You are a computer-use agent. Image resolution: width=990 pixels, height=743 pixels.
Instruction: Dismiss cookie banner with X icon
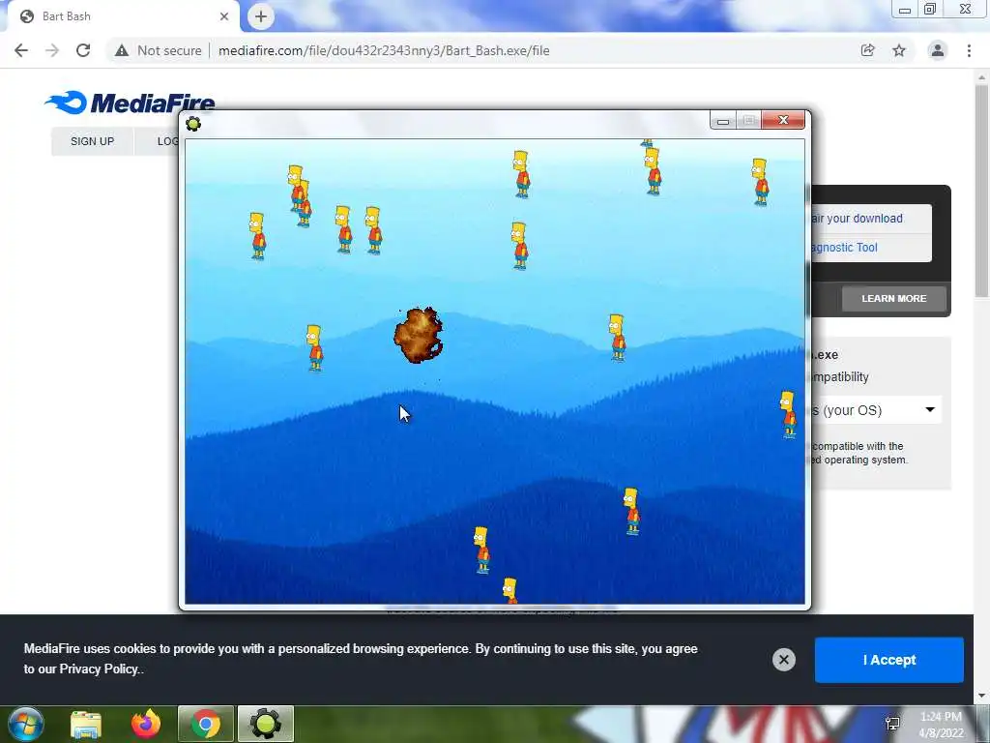point(783,660)
